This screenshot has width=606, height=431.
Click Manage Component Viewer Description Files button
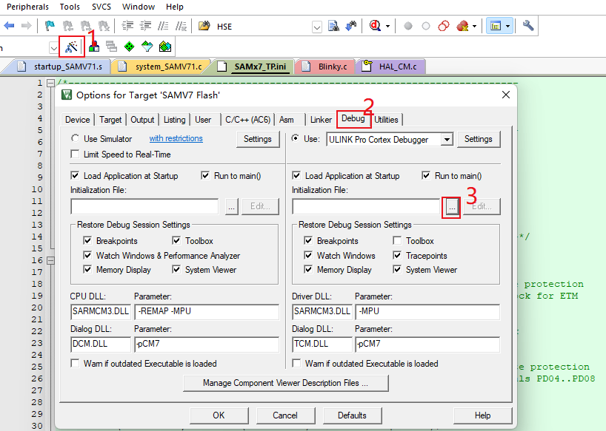tap(285, 383)
